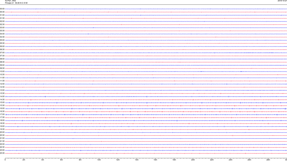Click the 04:30 time label

(x=2, y=37)
